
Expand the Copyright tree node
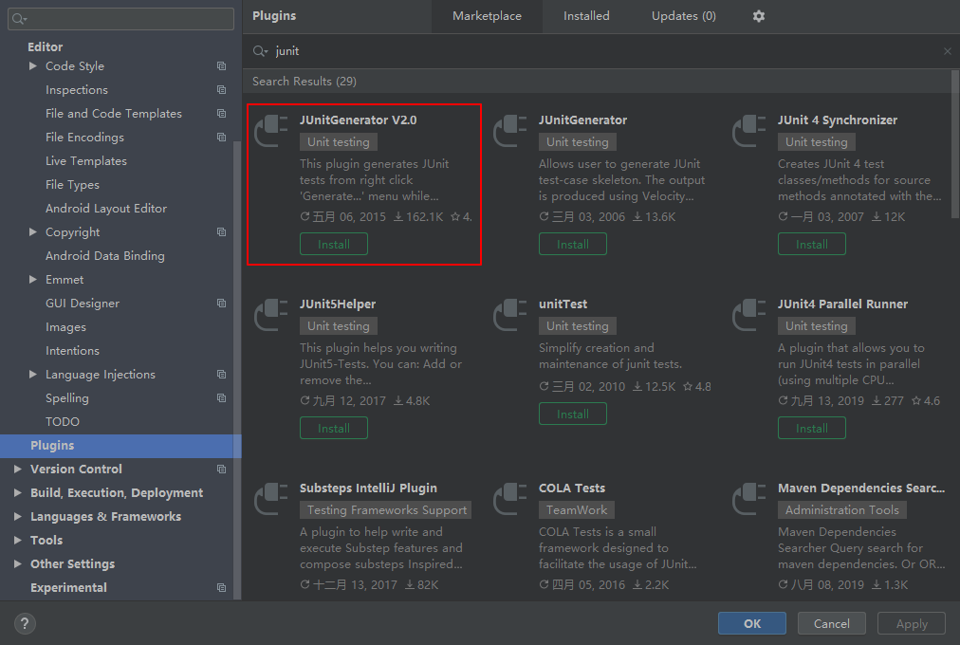pyautogui.click(x=33, y=232)
